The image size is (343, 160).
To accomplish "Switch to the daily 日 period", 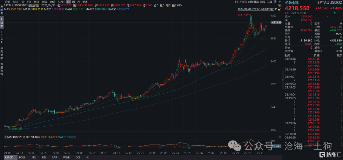I will point(68,2).
